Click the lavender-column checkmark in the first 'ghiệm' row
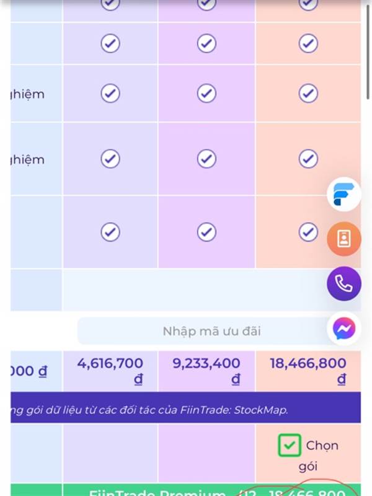 pyautogui.click(x=110, y=94)
